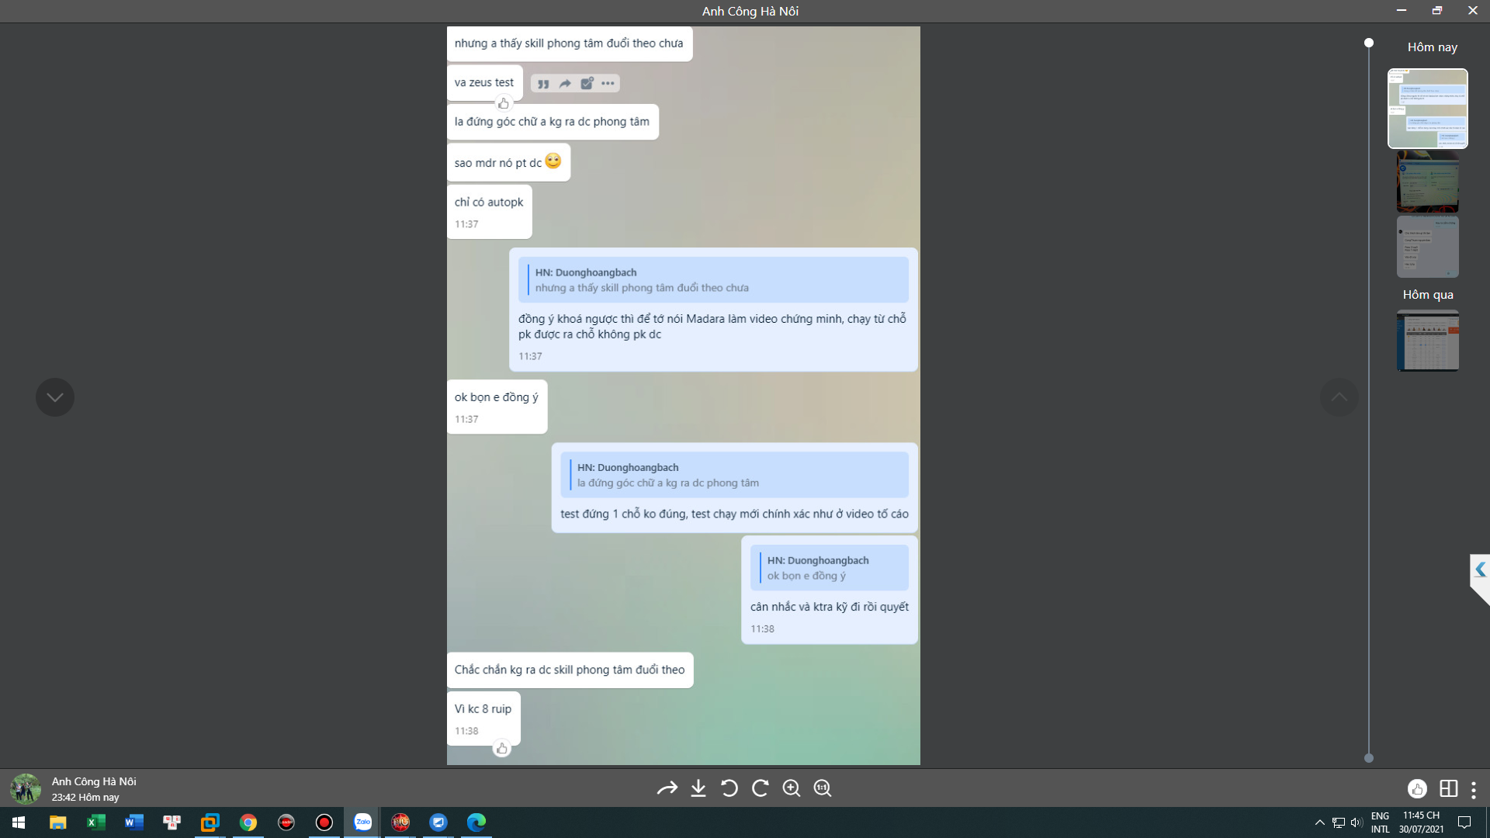Download the image with the download icon

[698, 788]
